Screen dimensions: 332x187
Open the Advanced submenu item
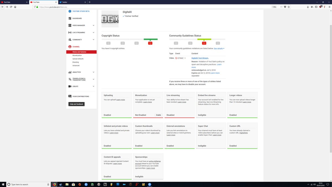(x=76, y=65)
